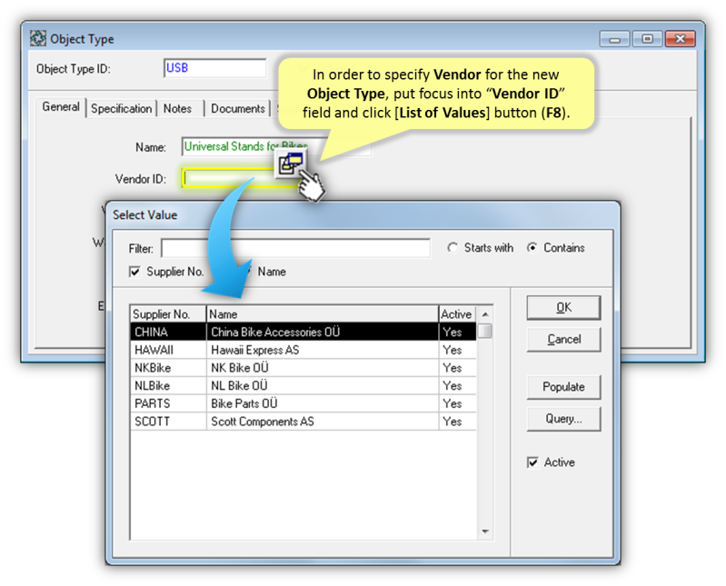
Task: Click the Name column header
Action: pyautogui.click(x=323, y=314)
